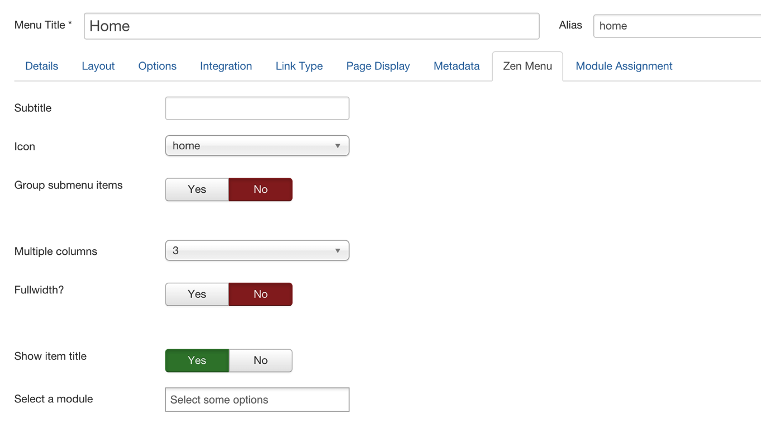The width and height of the screenshot is (761, 437).
Task: Click into the Subtitle text field
Action: pos(257,108)
